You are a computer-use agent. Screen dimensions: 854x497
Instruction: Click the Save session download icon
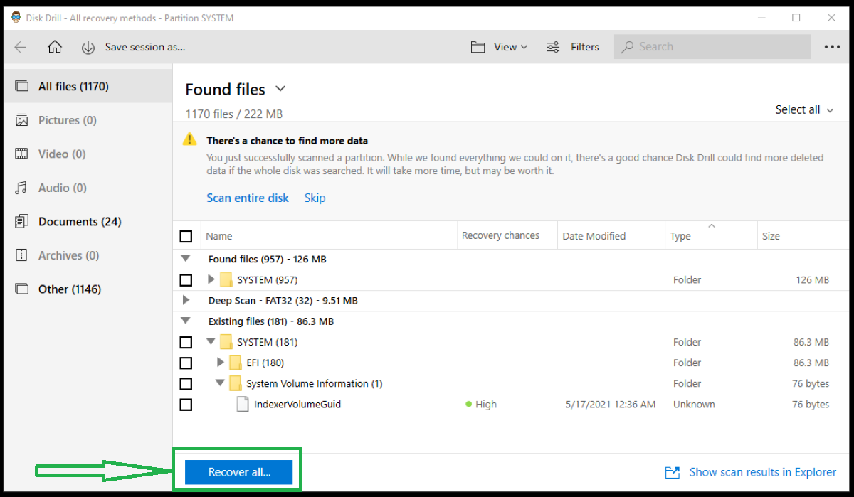88,47
